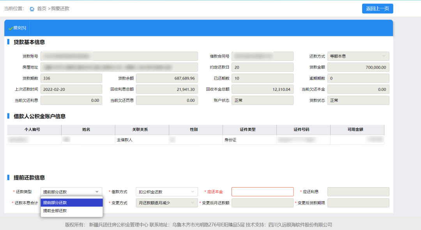The height and width of the screenshot is (230, 421).
Task: Click the 贷款金额 field showing 700,000.00
Action: pyautogui.click(x=358, y=67)
